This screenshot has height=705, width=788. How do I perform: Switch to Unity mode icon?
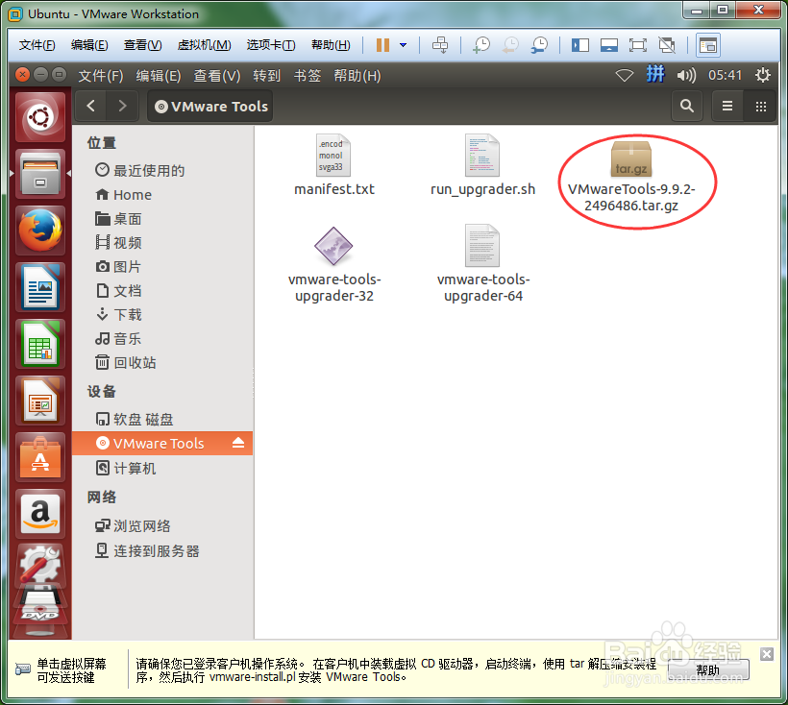click(667, 46)
